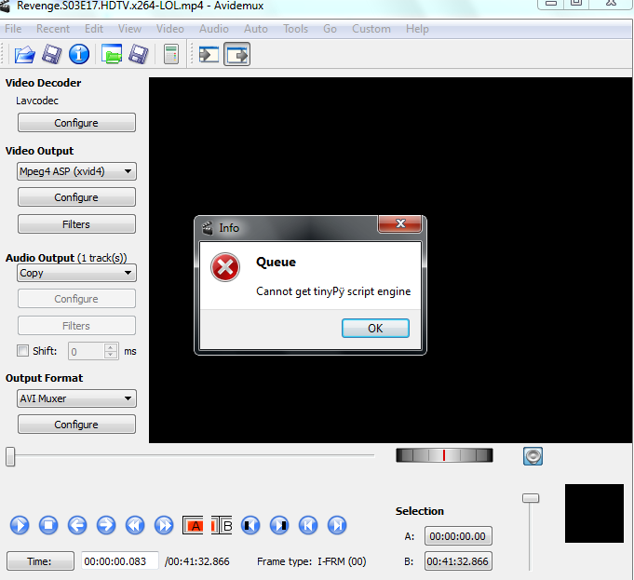Open the File menu
Screen dimensions: 634x580
click(13, 29)
